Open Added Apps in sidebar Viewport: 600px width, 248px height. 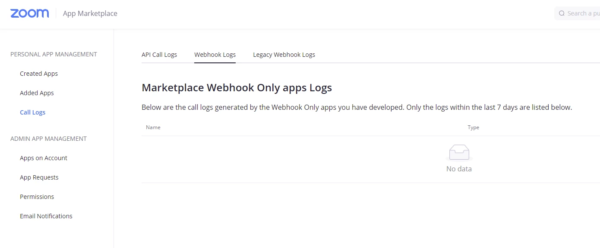point(37,93)
